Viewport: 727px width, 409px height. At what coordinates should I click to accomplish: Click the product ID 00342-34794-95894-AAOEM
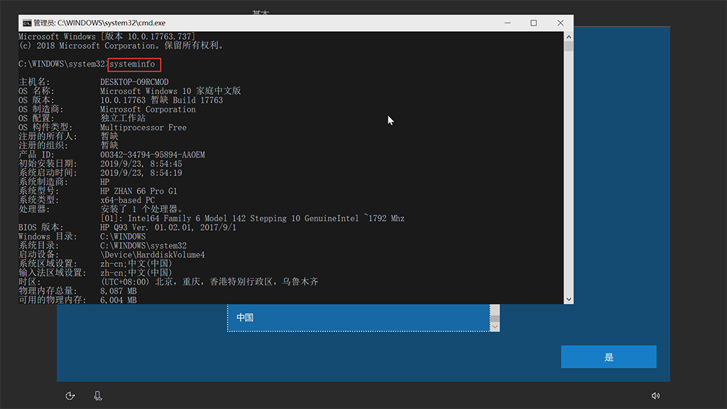coord(153,155)
